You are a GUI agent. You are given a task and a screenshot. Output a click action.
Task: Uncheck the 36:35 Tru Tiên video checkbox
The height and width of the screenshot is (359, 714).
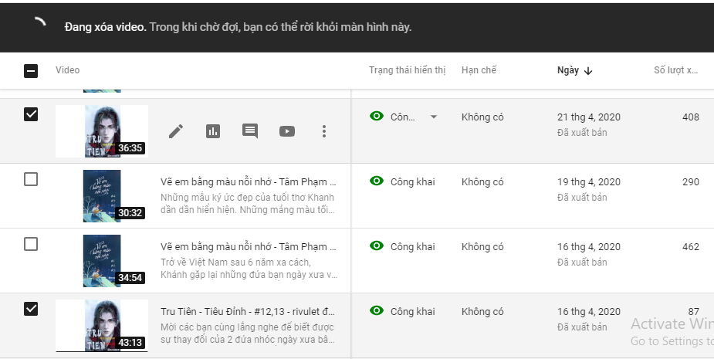[x=31, y=114]
